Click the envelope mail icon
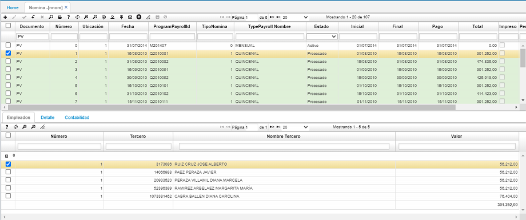 (130, 17)
